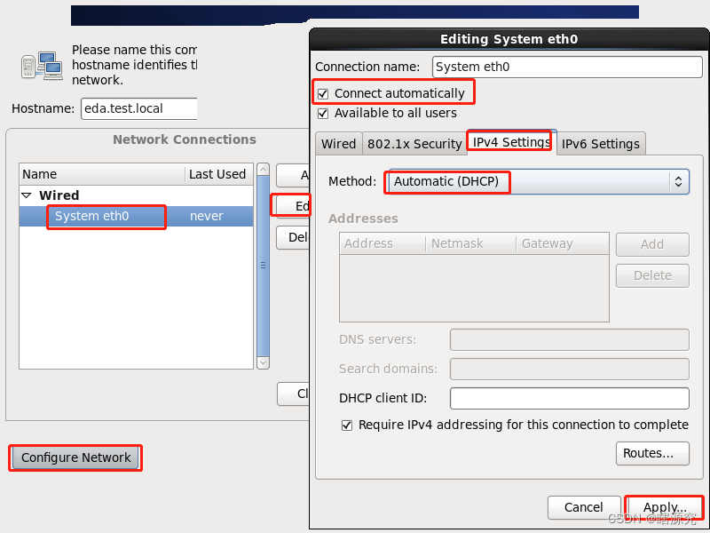Image resolution: width=710 pixels, height=533 pixels.
Task: Click the networked computers icon
Action: click(41, 64)
